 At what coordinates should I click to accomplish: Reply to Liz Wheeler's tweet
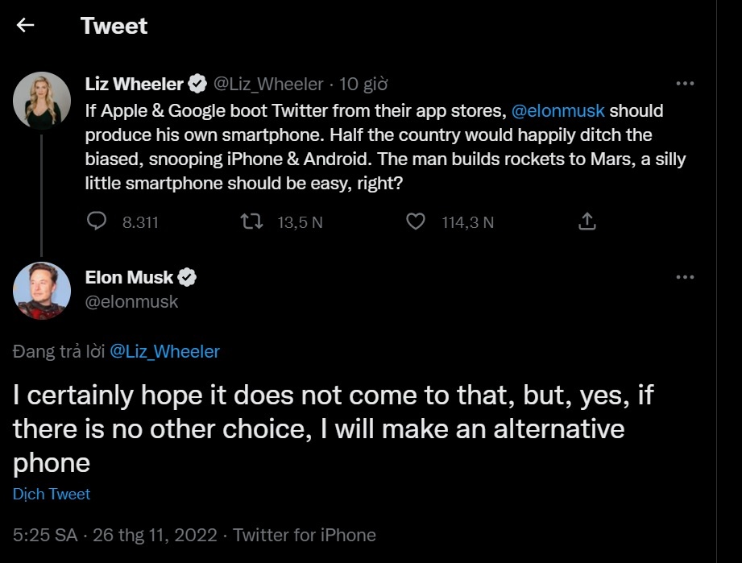tap(96, 221)
